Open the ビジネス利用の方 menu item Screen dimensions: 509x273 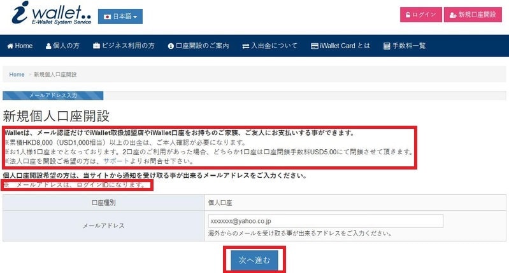[124, 46]
